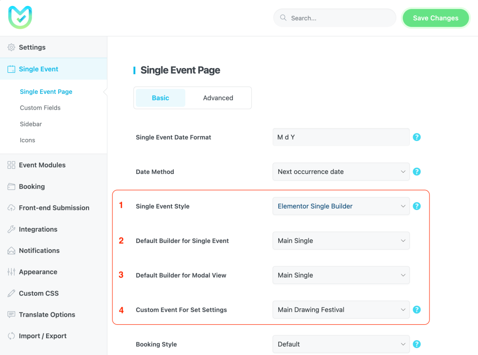Select the Event Modules grid icon
Image resolution: width=478 pixels, height=355 pixels.
point(10,165)
